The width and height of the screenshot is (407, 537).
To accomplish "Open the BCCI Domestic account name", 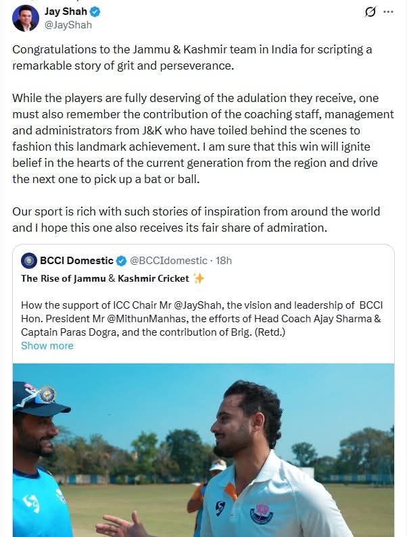I will click(77, 261).
